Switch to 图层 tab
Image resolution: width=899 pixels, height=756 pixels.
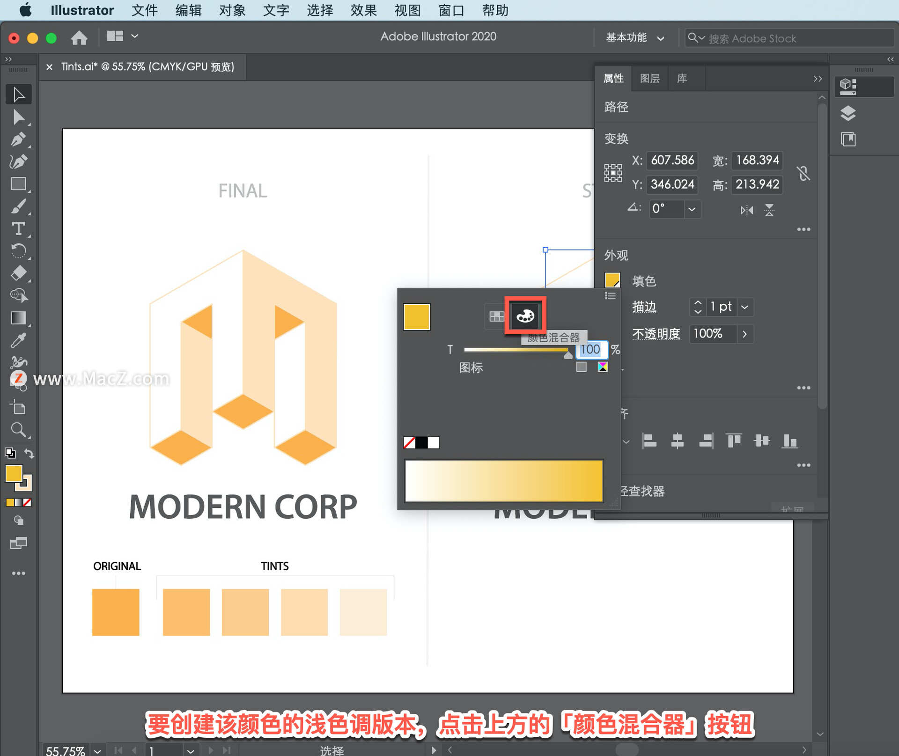[650, 78]
